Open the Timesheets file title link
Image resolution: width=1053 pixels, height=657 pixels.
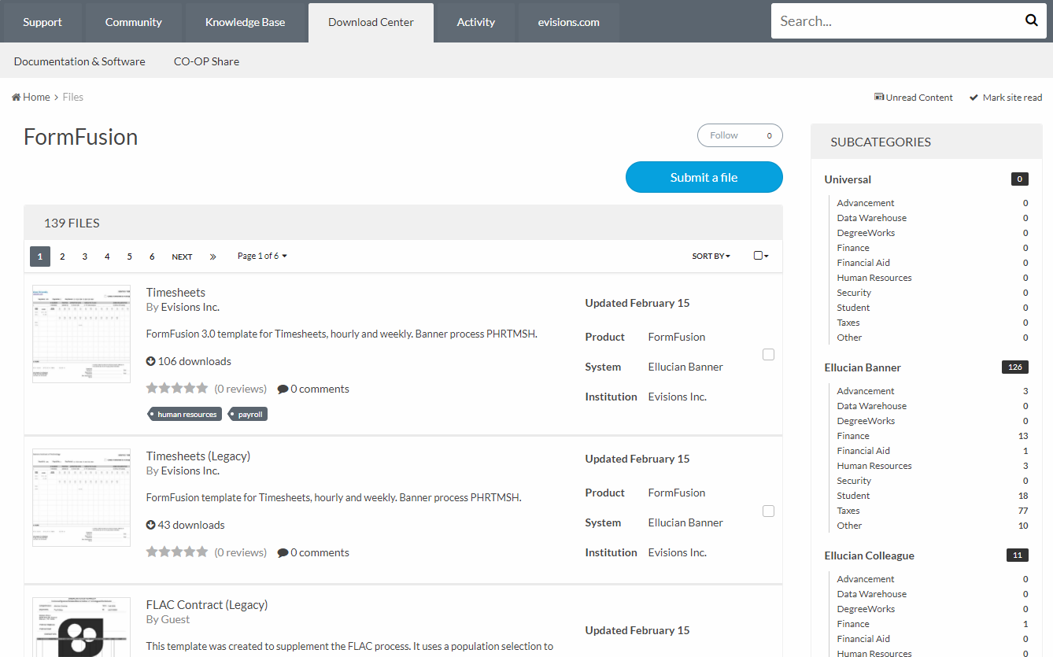175,293
